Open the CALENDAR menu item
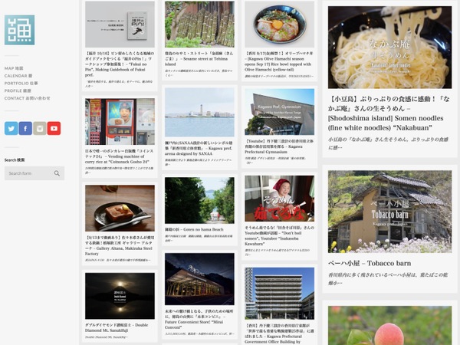460x345 pixels. (18, 76)
